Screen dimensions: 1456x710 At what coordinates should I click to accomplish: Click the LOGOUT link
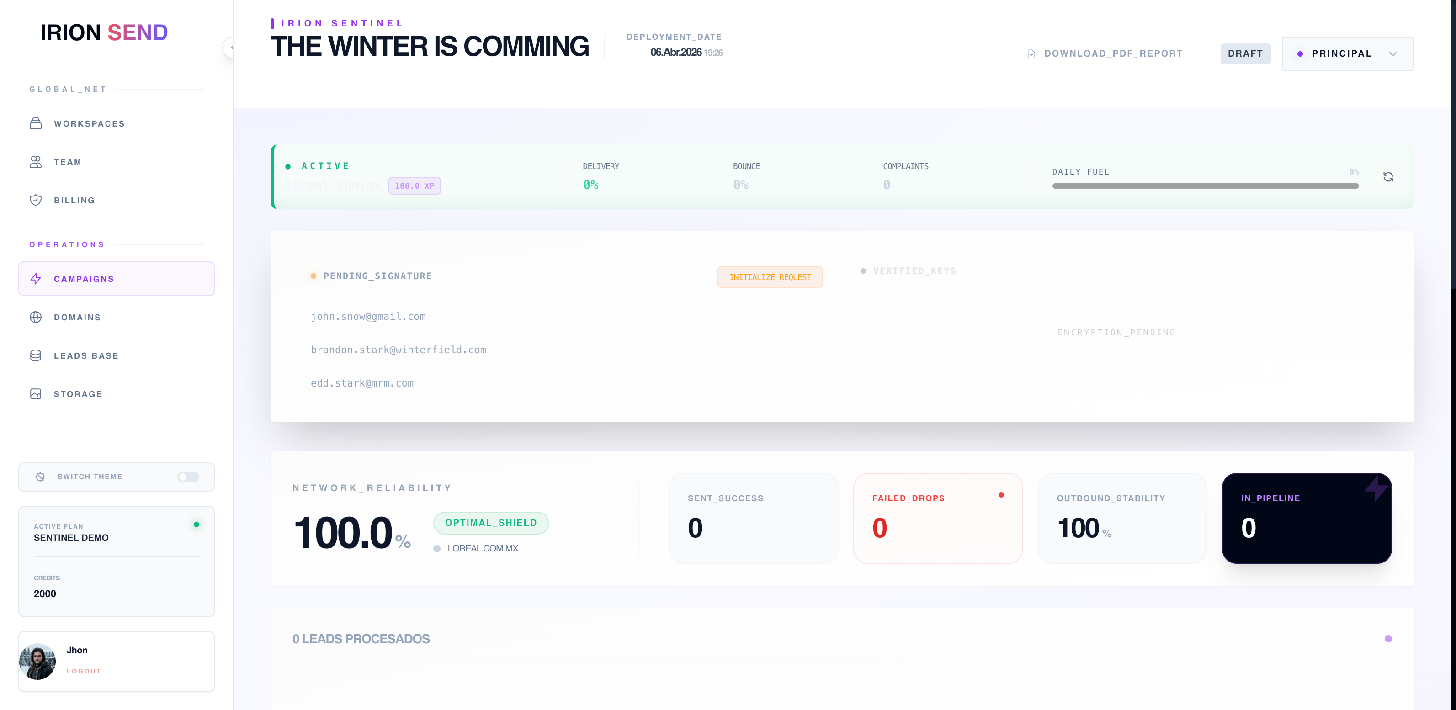click(84, 671)
